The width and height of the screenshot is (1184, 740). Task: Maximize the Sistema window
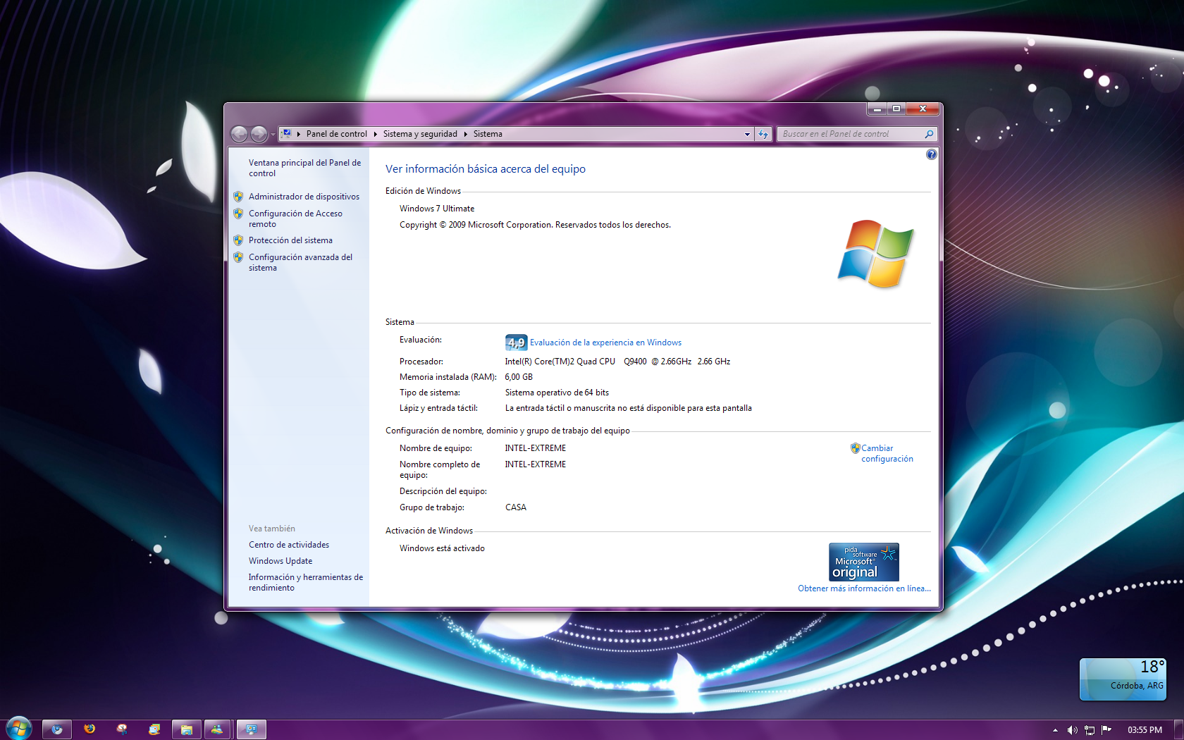(x=896, y=109)
